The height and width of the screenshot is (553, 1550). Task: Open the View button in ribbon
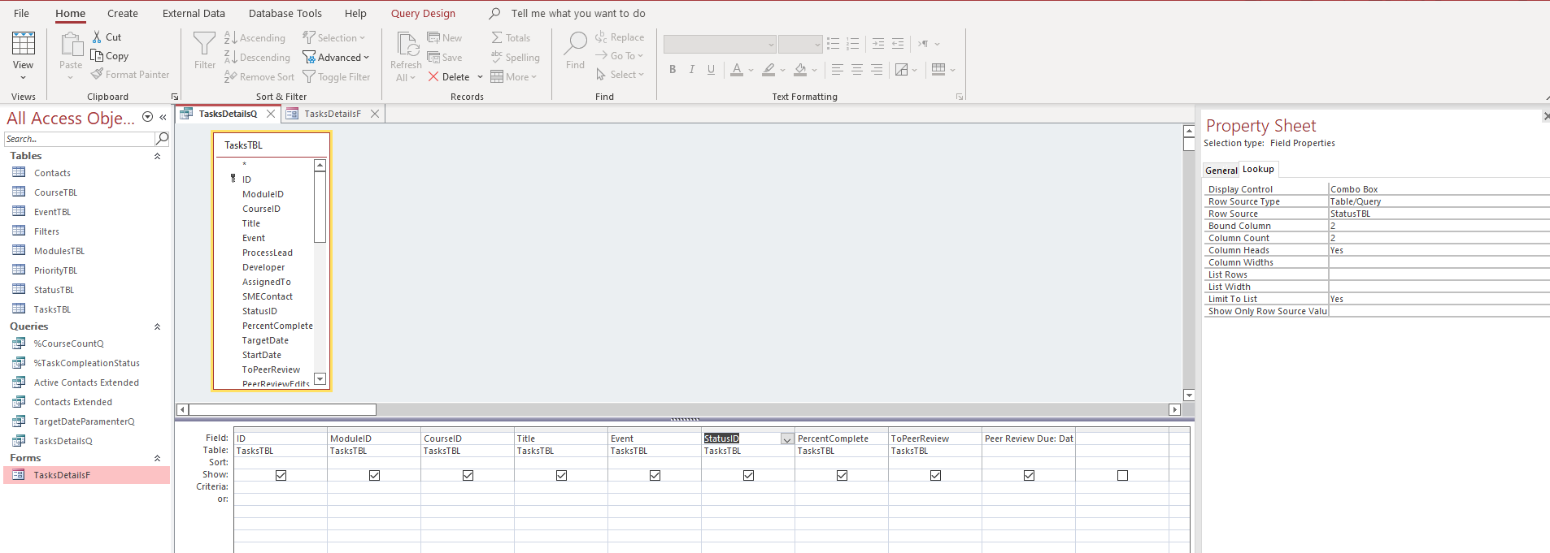(23, 54)
